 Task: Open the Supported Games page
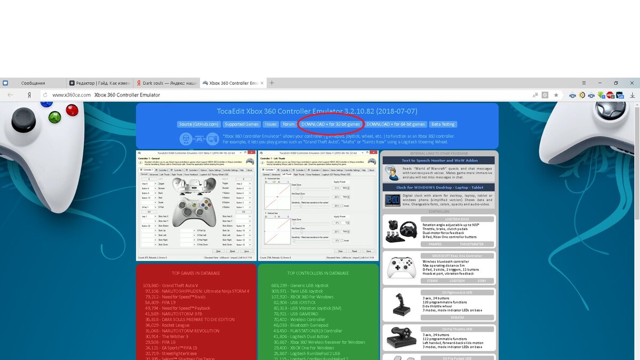(x=242, y=124)
